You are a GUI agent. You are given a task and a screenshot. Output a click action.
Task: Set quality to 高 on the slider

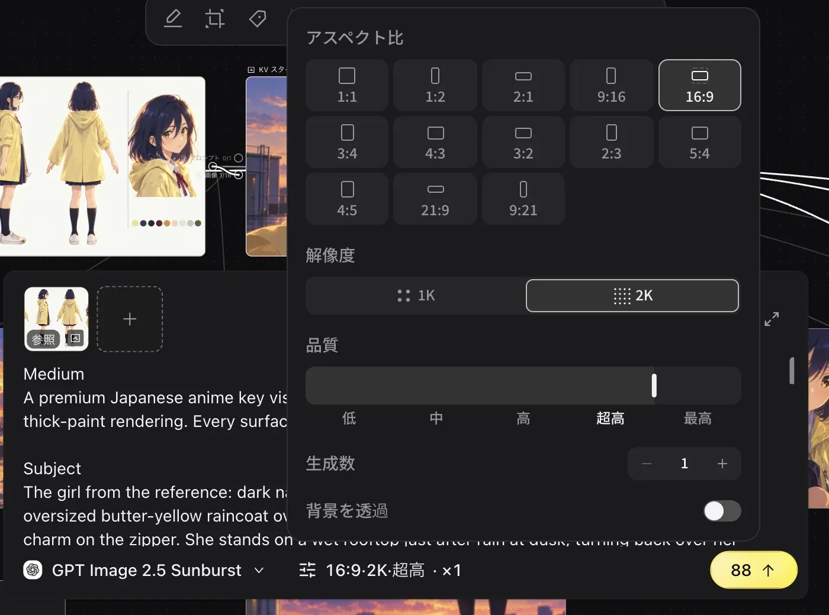(x=523, y=419)
